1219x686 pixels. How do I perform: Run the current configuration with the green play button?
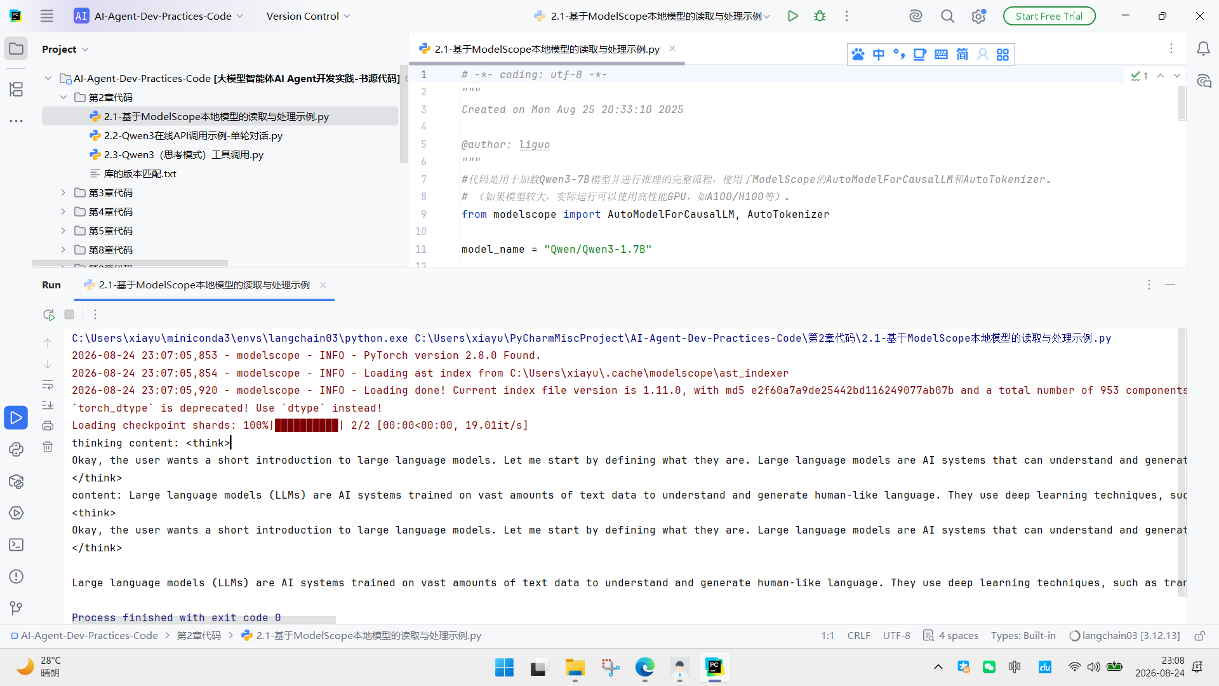[x=793, y=16]
